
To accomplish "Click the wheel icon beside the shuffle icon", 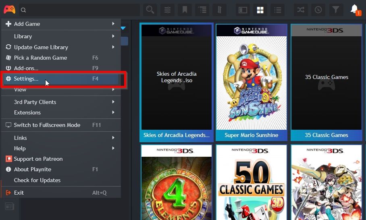I will click(318, 10).
